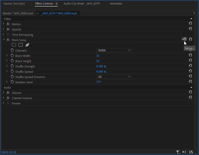Open the Channels RGBA dropdown
The height and width of the screenshot is (155, 199).
(x=114, y=50)
